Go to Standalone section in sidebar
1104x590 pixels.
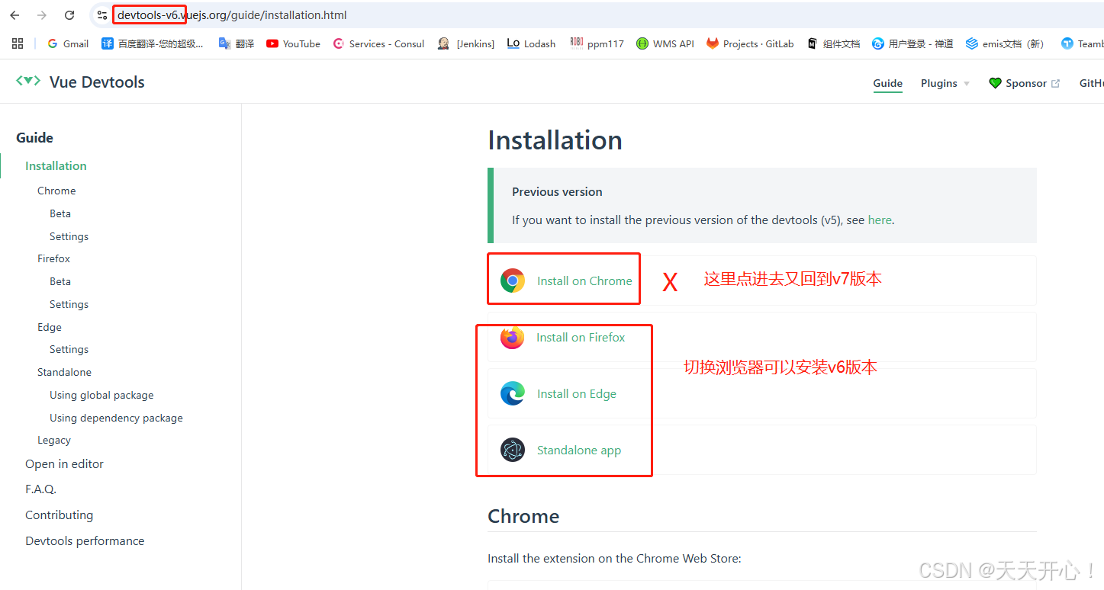64,372
